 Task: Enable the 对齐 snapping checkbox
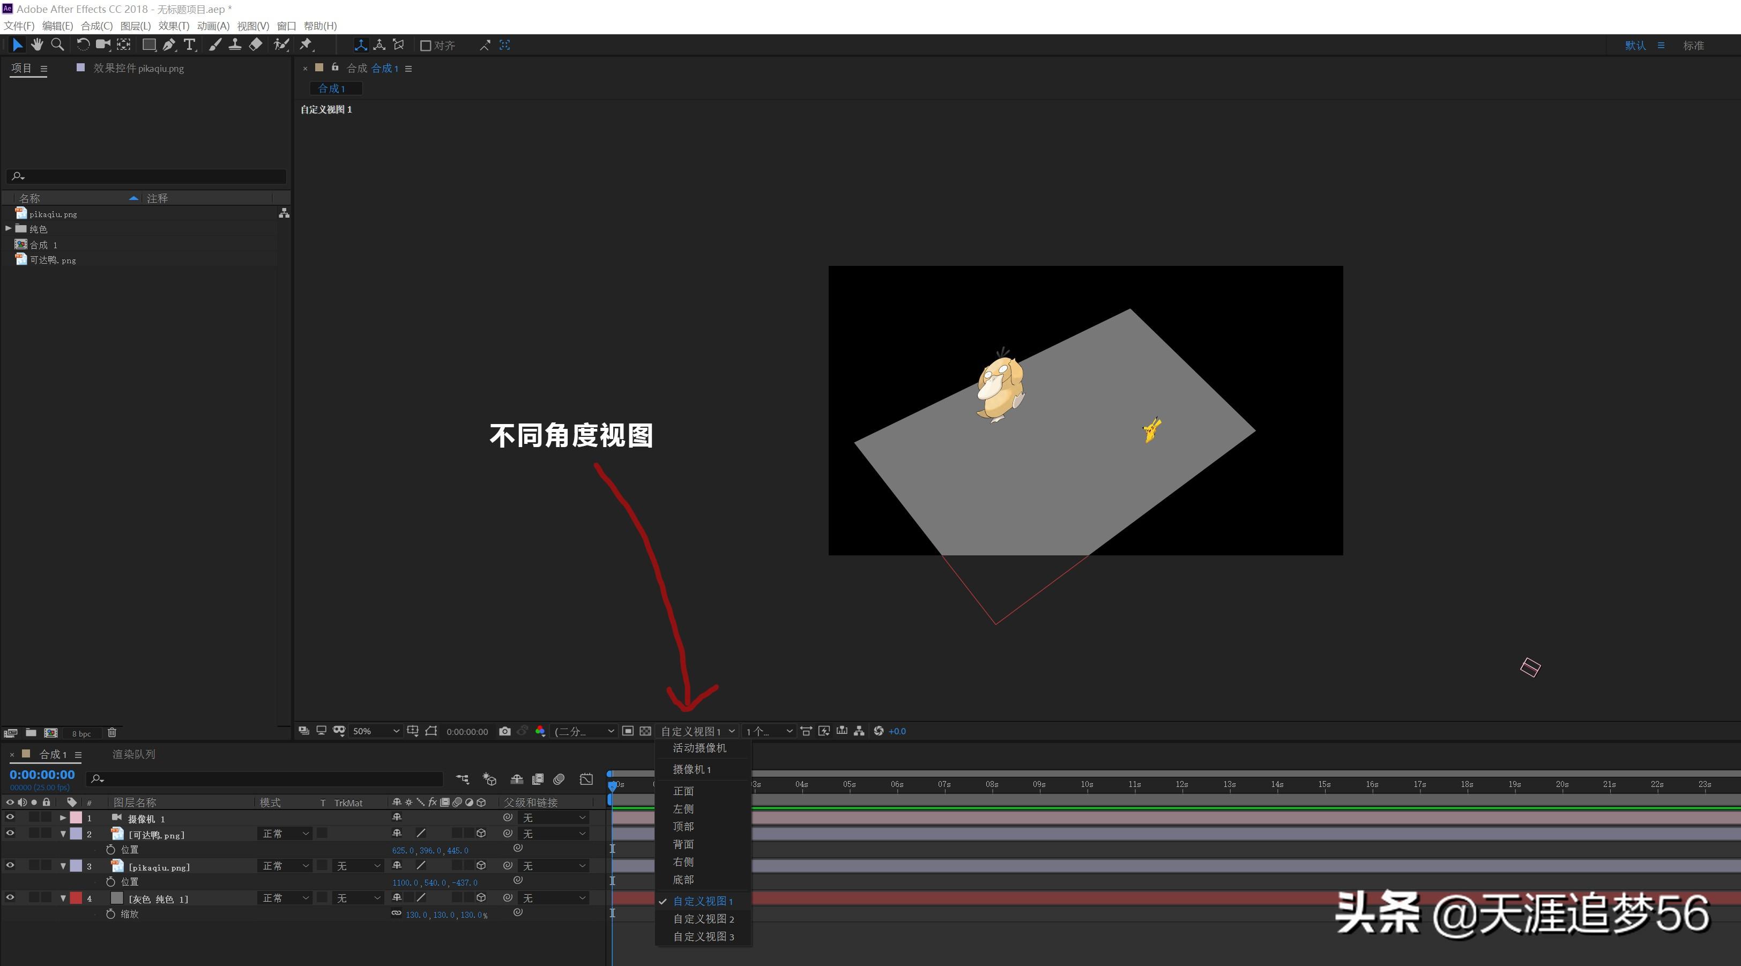[426, 45]
